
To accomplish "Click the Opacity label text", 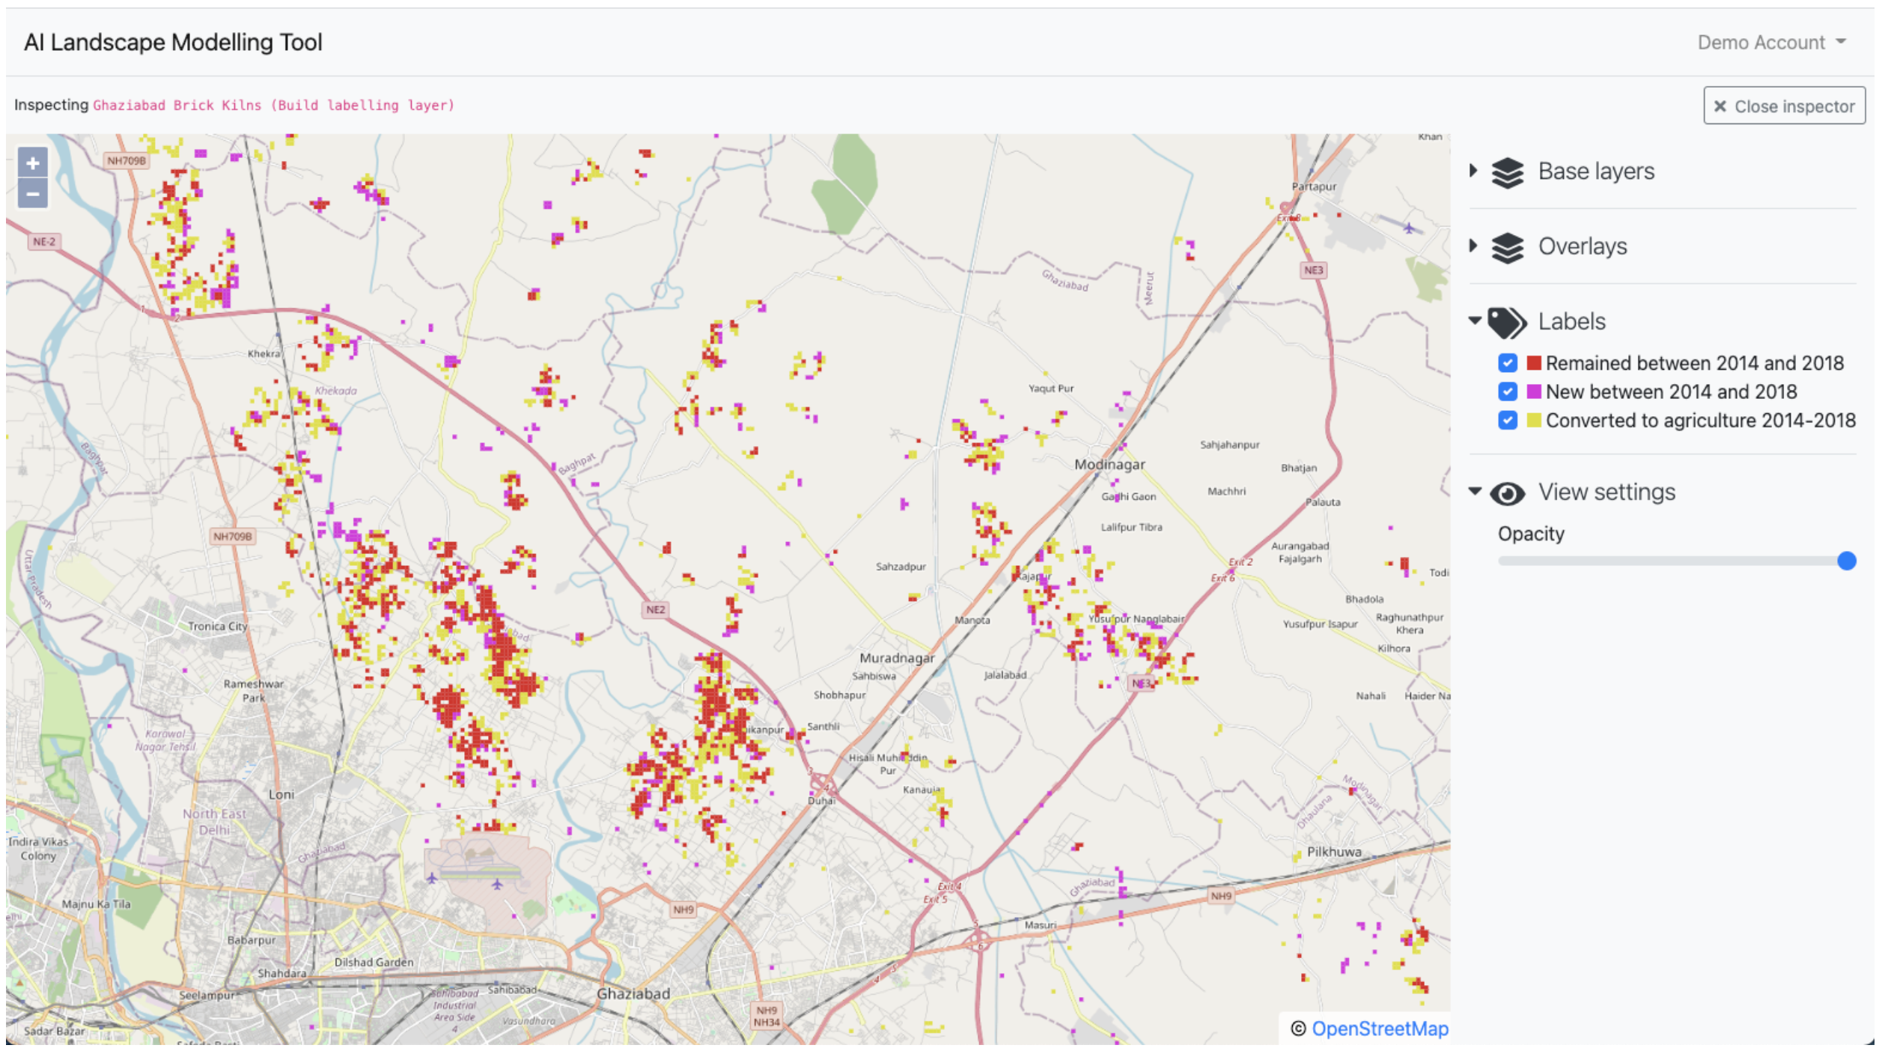I will coord(1531,534).
